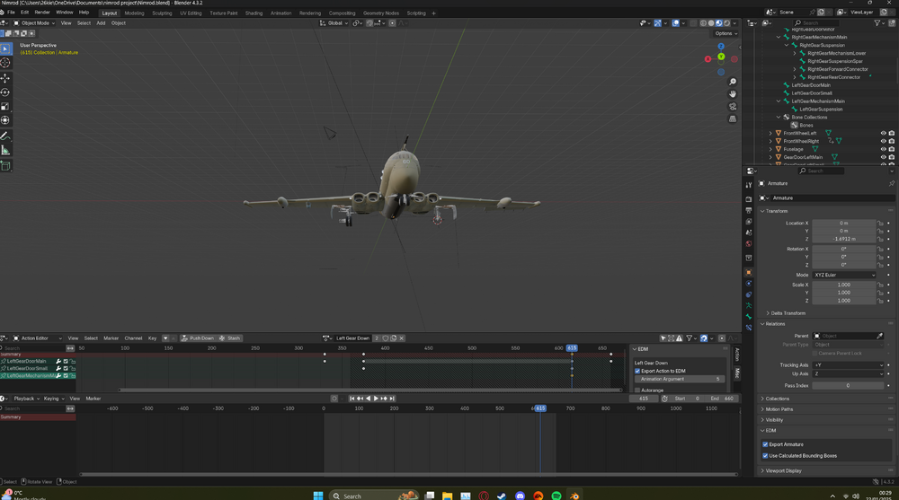Screen dimensions: 899x500
Task: Hide the FrontWheelLeft object with eye icon
Action: [883, 133]
